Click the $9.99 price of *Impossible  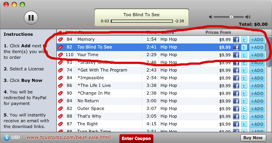coord(225,78)
